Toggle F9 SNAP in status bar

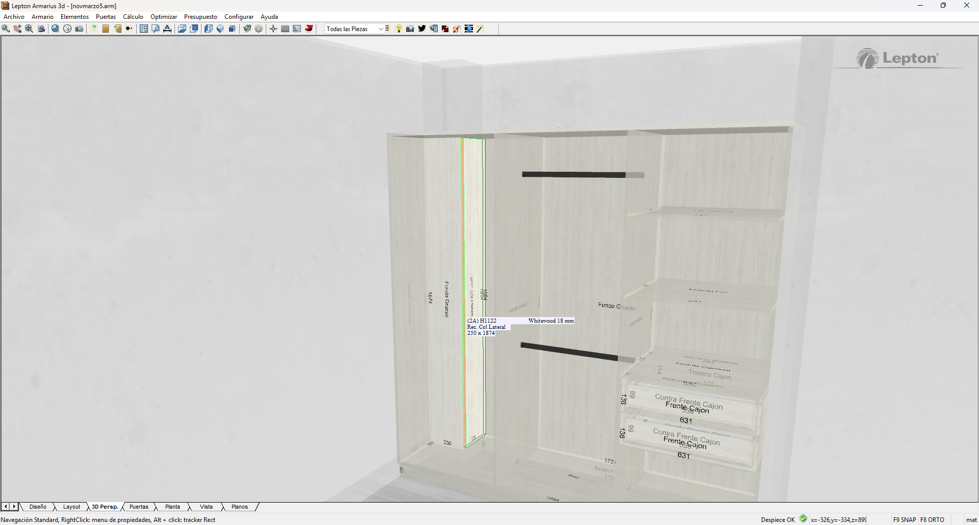coord(905,520)
